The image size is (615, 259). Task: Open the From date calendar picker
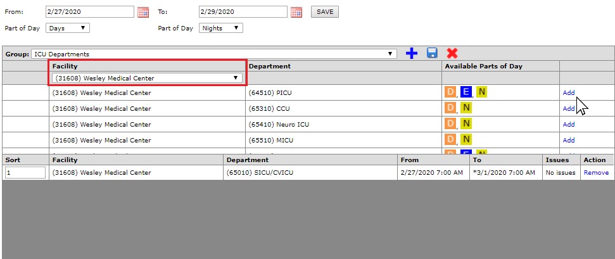coord(143,12)
